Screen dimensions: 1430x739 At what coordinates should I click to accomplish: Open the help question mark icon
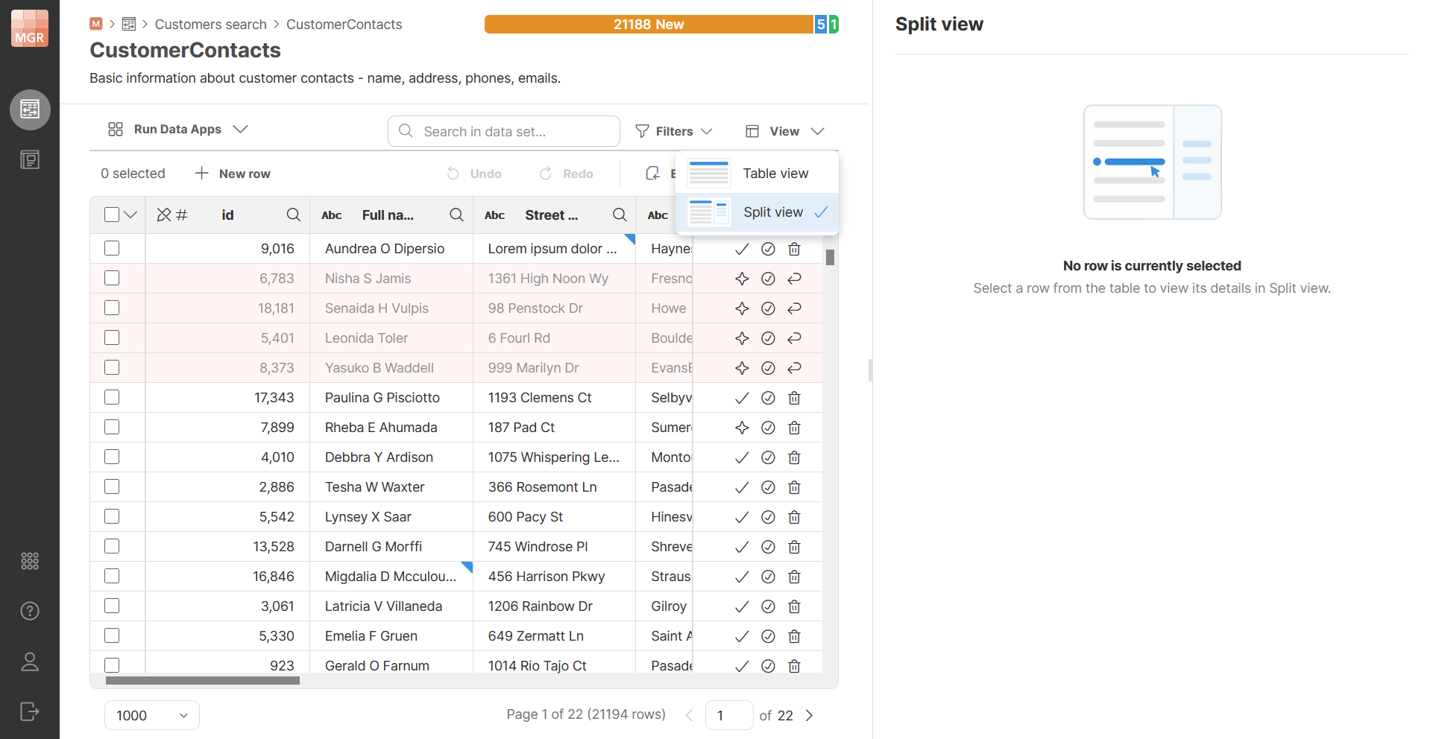pos(30,611)
